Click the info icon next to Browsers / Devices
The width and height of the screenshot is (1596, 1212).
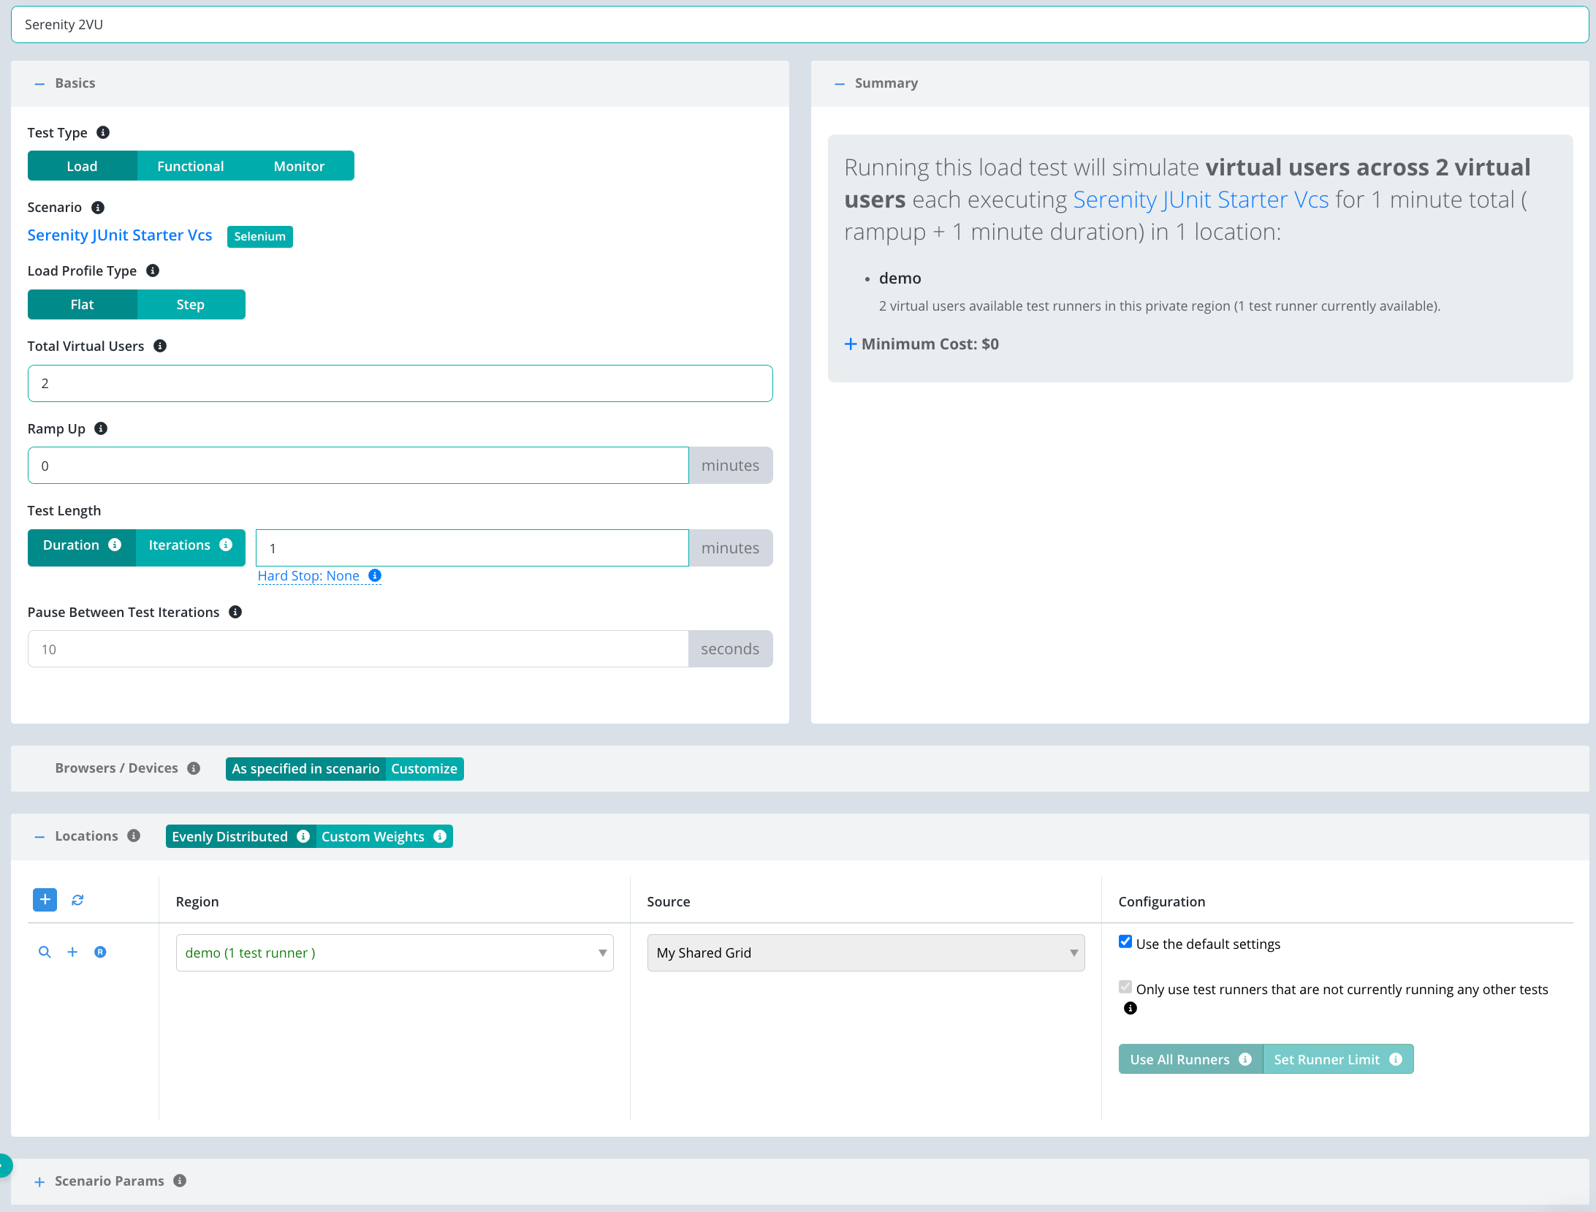click(x=194, y=768)
